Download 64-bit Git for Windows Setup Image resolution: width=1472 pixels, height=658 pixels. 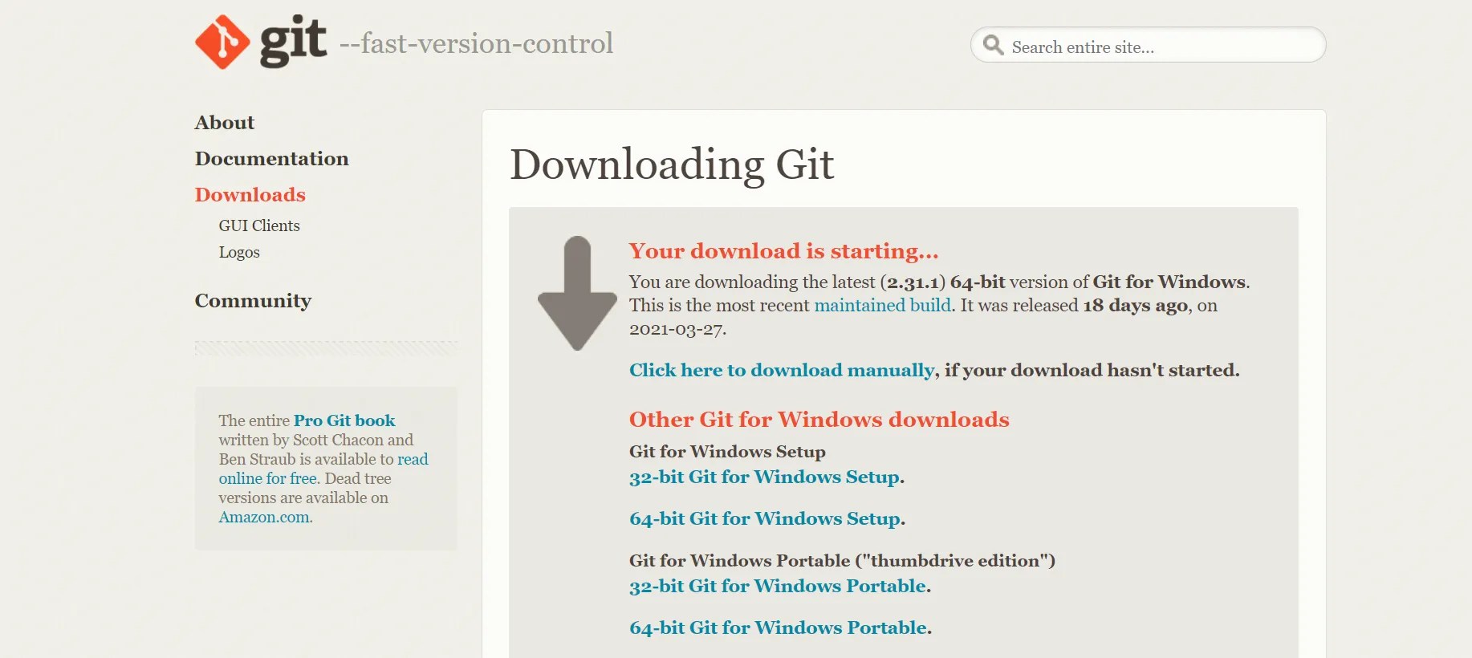(765, 518)
